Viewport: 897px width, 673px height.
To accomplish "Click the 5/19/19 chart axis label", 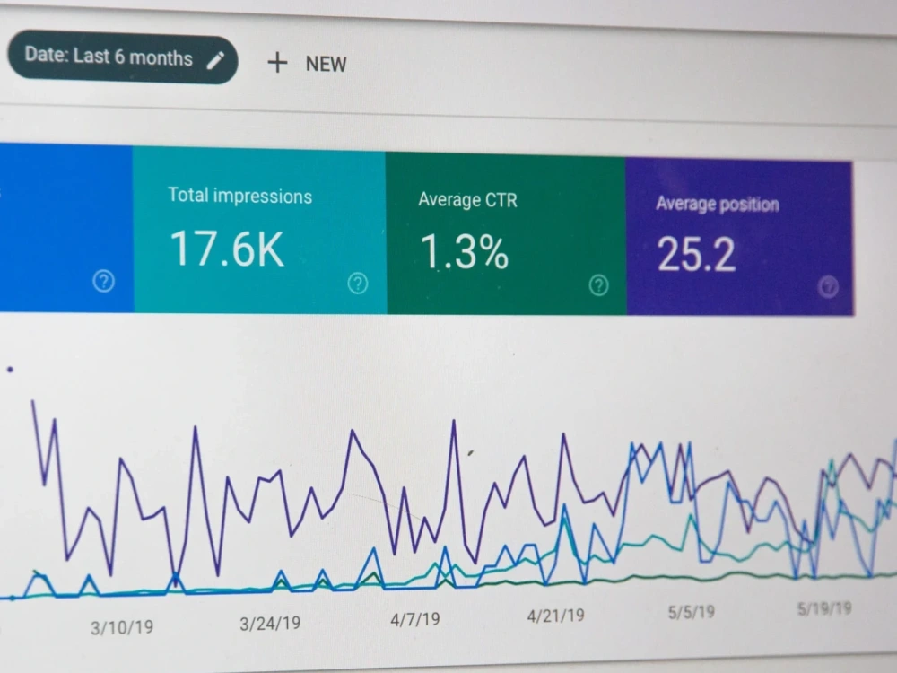I will 824,608.
